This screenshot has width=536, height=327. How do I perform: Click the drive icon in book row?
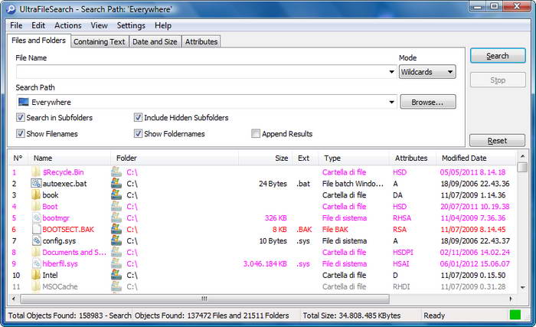point(116,195)
